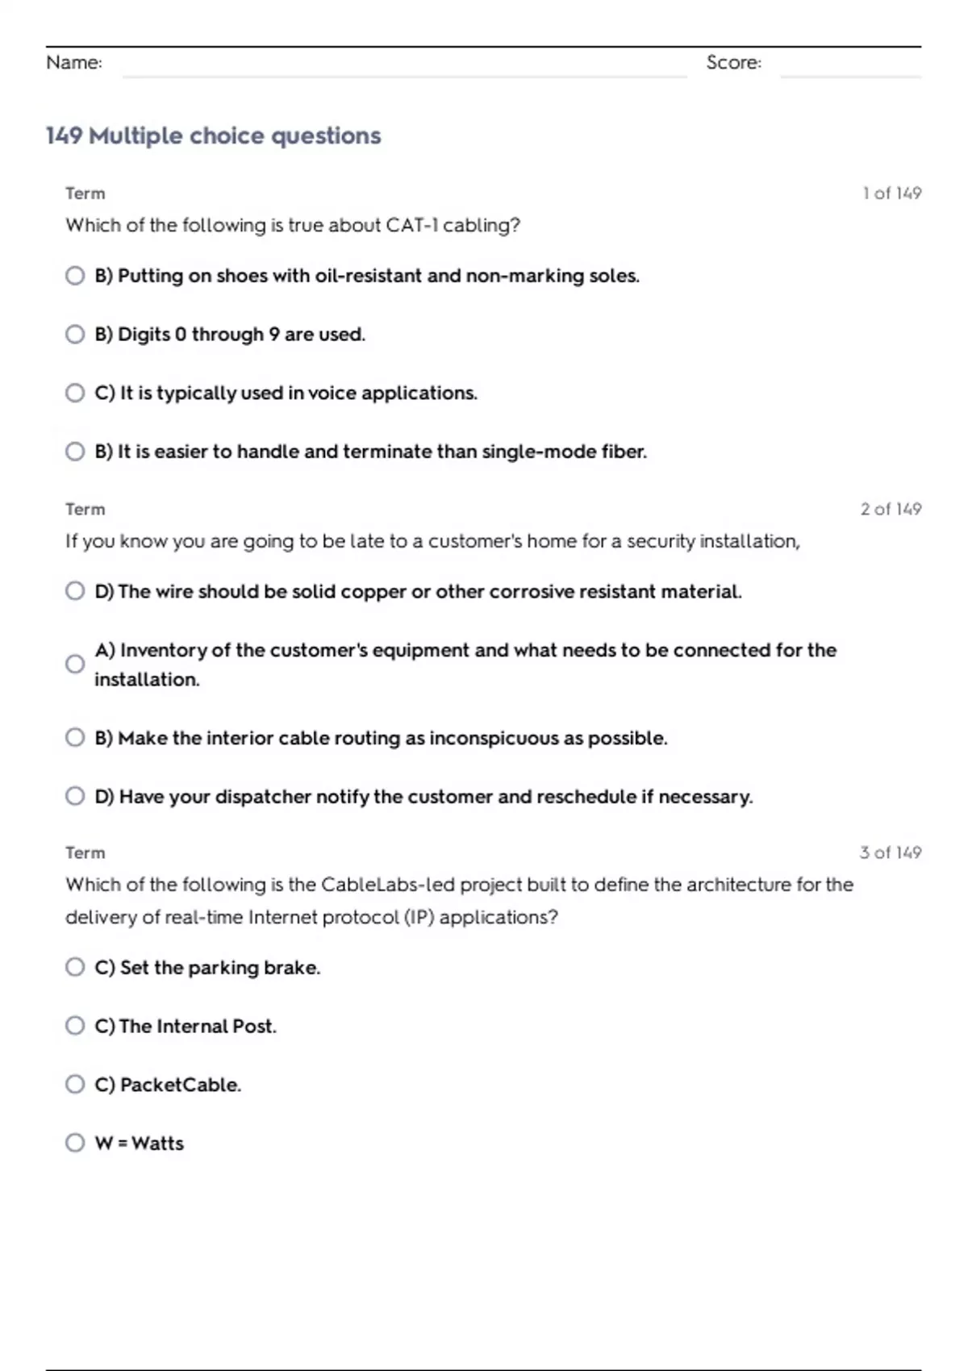
Task: Click the '3 of 149' question counter
Action: [x=890, y=852]
